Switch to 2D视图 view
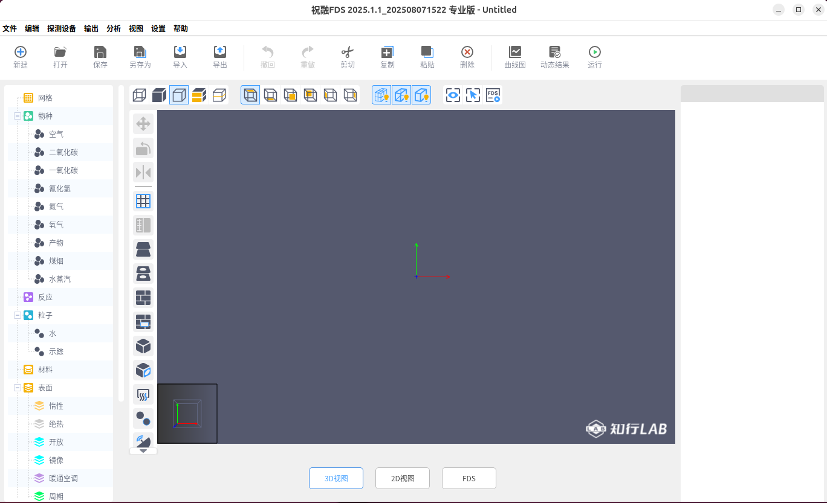 pyautogui.click(x=403, y=478)
